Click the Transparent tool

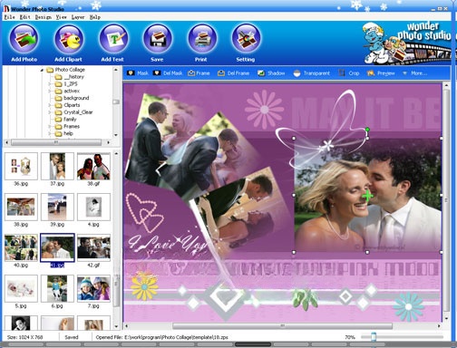click(312, 73)
